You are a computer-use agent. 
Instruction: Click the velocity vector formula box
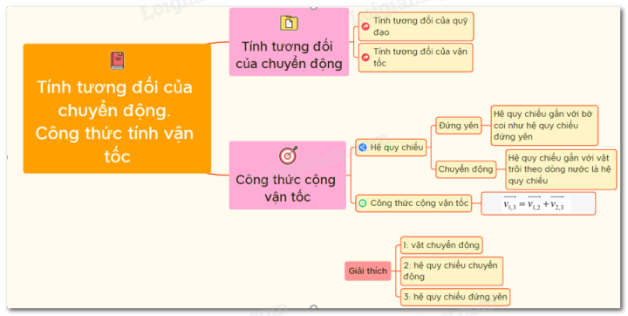pos(538,203)
